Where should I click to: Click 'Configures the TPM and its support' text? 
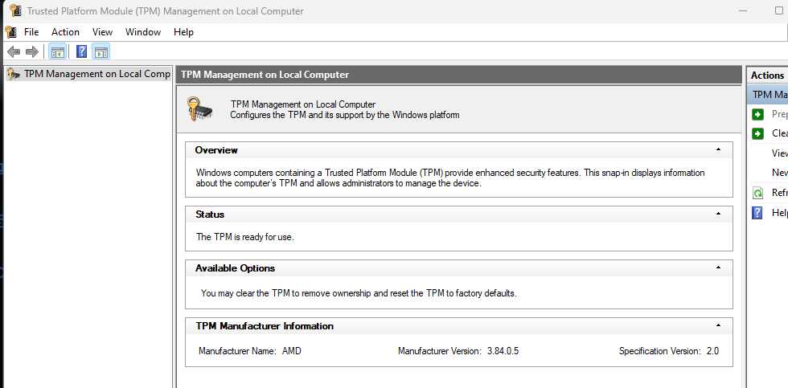(345, 115)
